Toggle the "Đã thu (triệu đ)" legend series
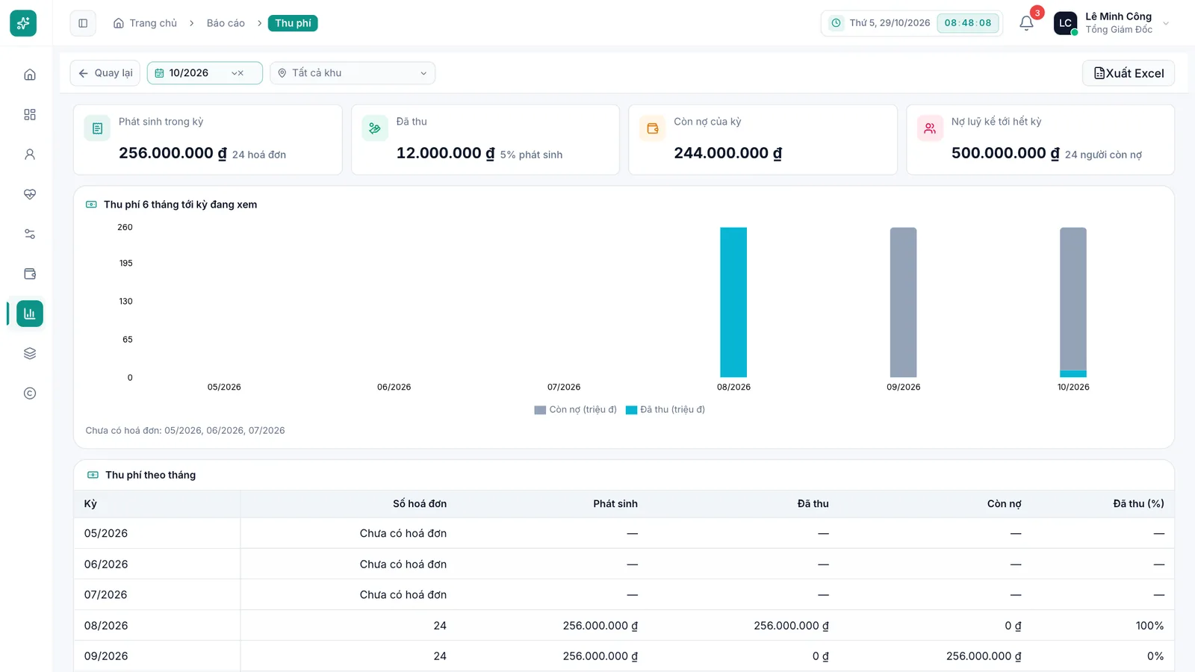 [665, 409]
